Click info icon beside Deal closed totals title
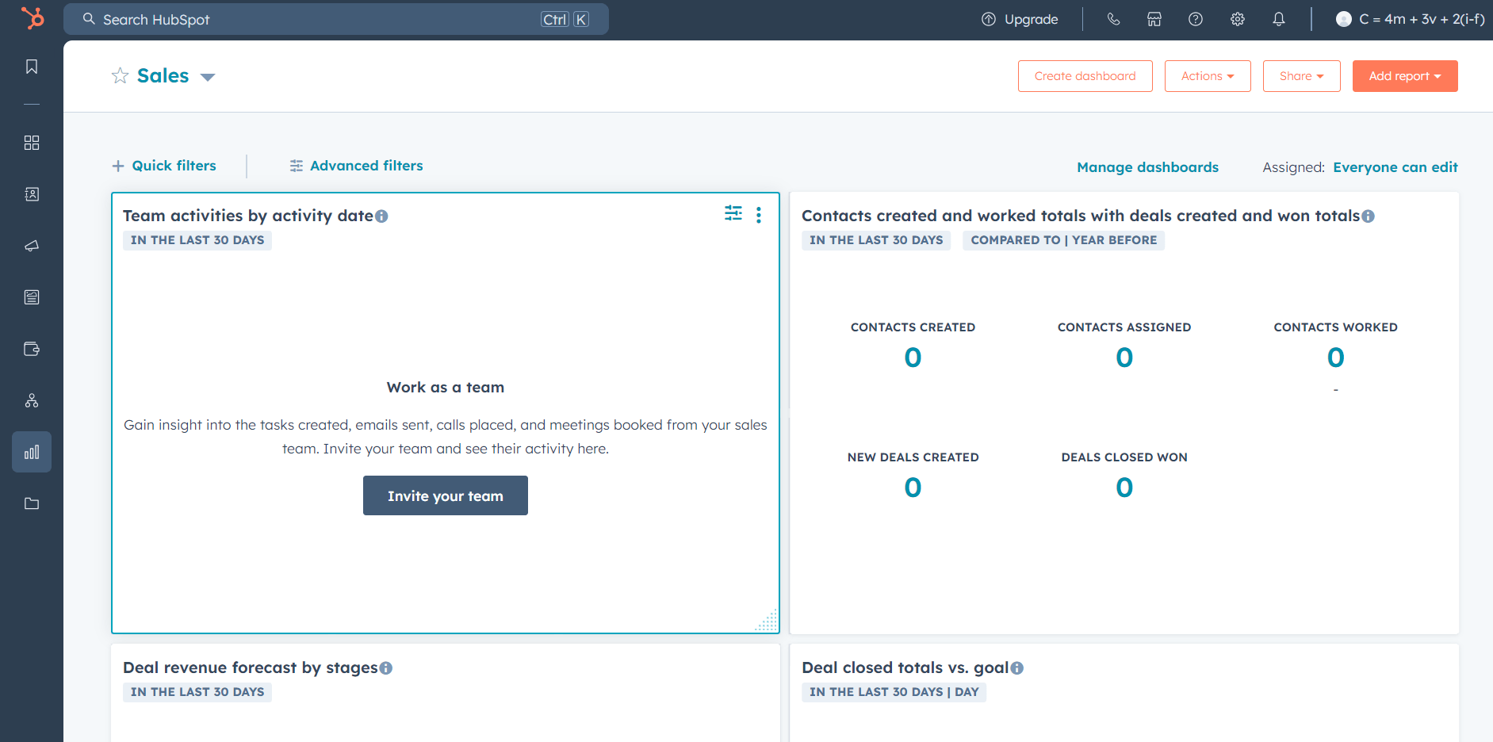The image size is (1493, 742). click(x=1017, y=668)
